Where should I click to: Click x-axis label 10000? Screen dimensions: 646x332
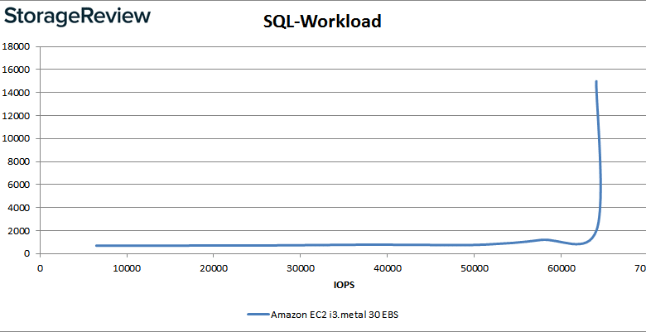click(127, 268)
